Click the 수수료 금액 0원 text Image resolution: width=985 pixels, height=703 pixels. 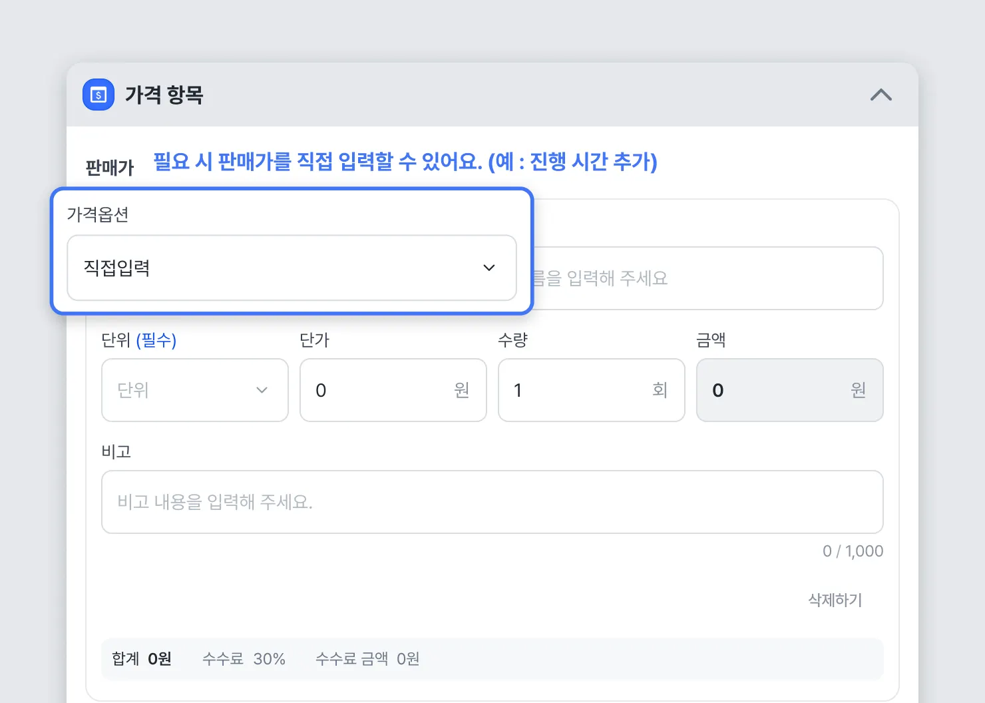(x=367, y=659)
